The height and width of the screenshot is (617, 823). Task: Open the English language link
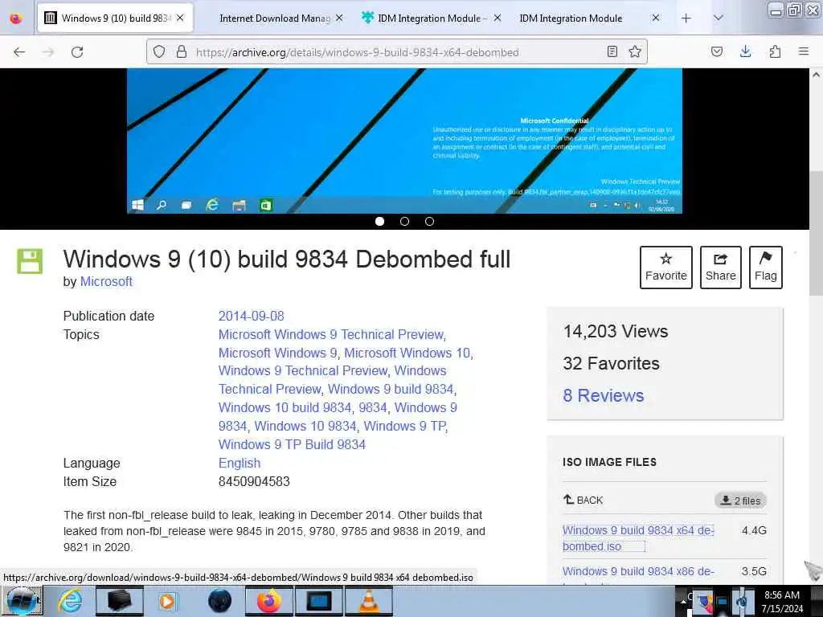pyautogui.click(x=240, y=463)
